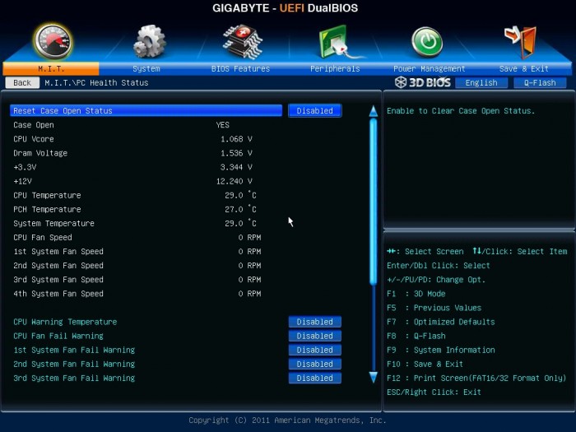Click the F7 Optimized Defaults hint

pos(441,322)
